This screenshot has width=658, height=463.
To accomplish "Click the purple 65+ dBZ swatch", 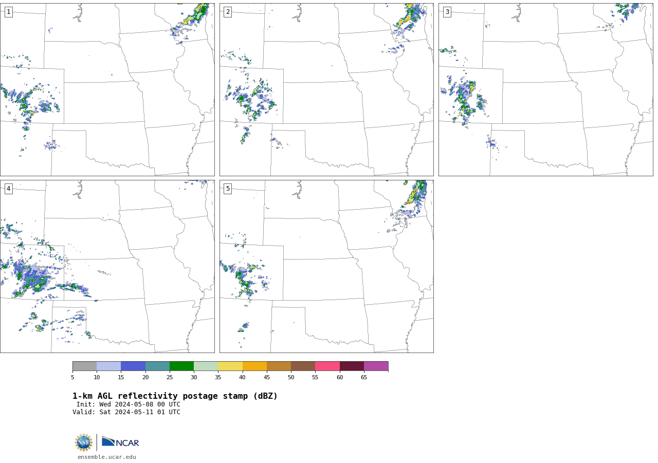I will (x=376, y=366).
